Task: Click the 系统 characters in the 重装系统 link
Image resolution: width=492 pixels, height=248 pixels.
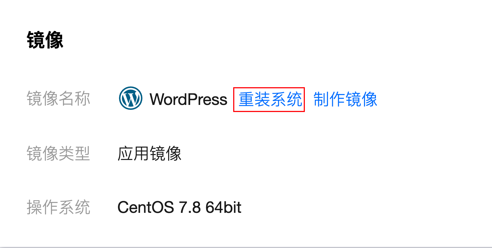Action: click(286, 99)
